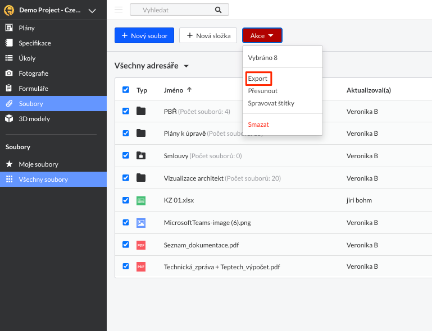Uncheck the MicrosoftTeams-image checkbox
The image size is (432, 331).
[126, 222]
